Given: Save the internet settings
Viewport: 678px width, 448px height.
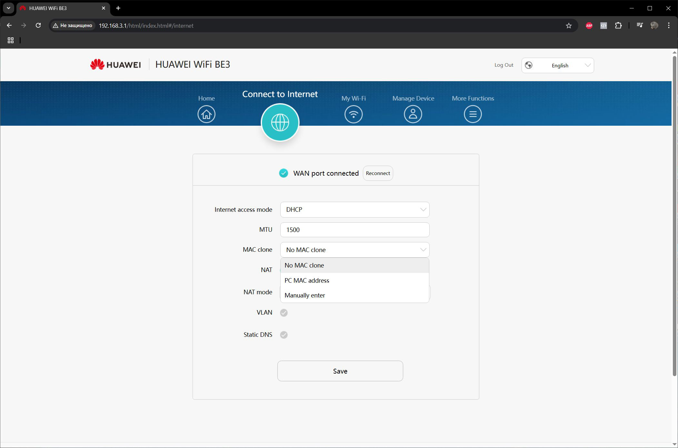Looking at the screenshot, I should [x=340, y=371].
